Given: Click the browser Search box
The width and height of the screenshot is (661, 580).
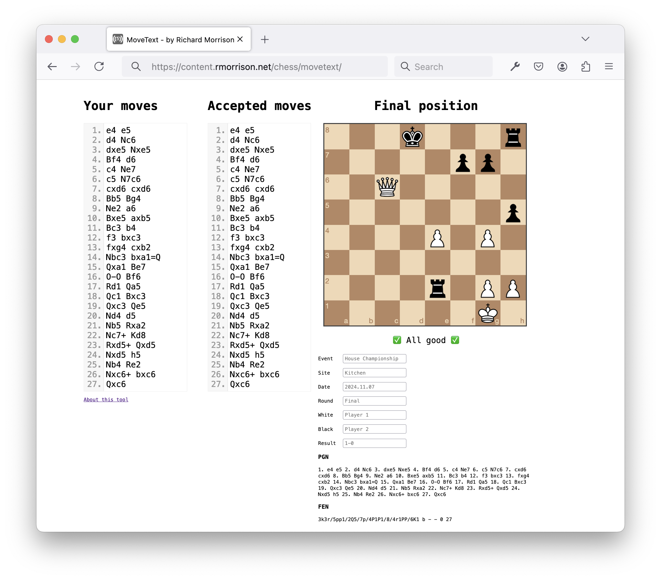Looking at the screenshot, I should (443, 67).
